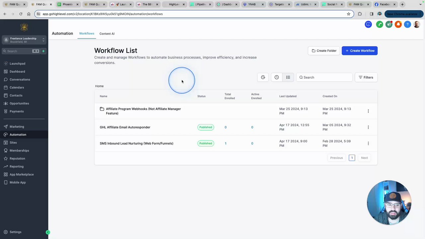Screen dimensions: 425x239
Task: Click the workflow version history clock icon
Action: [x=277, y=77]
